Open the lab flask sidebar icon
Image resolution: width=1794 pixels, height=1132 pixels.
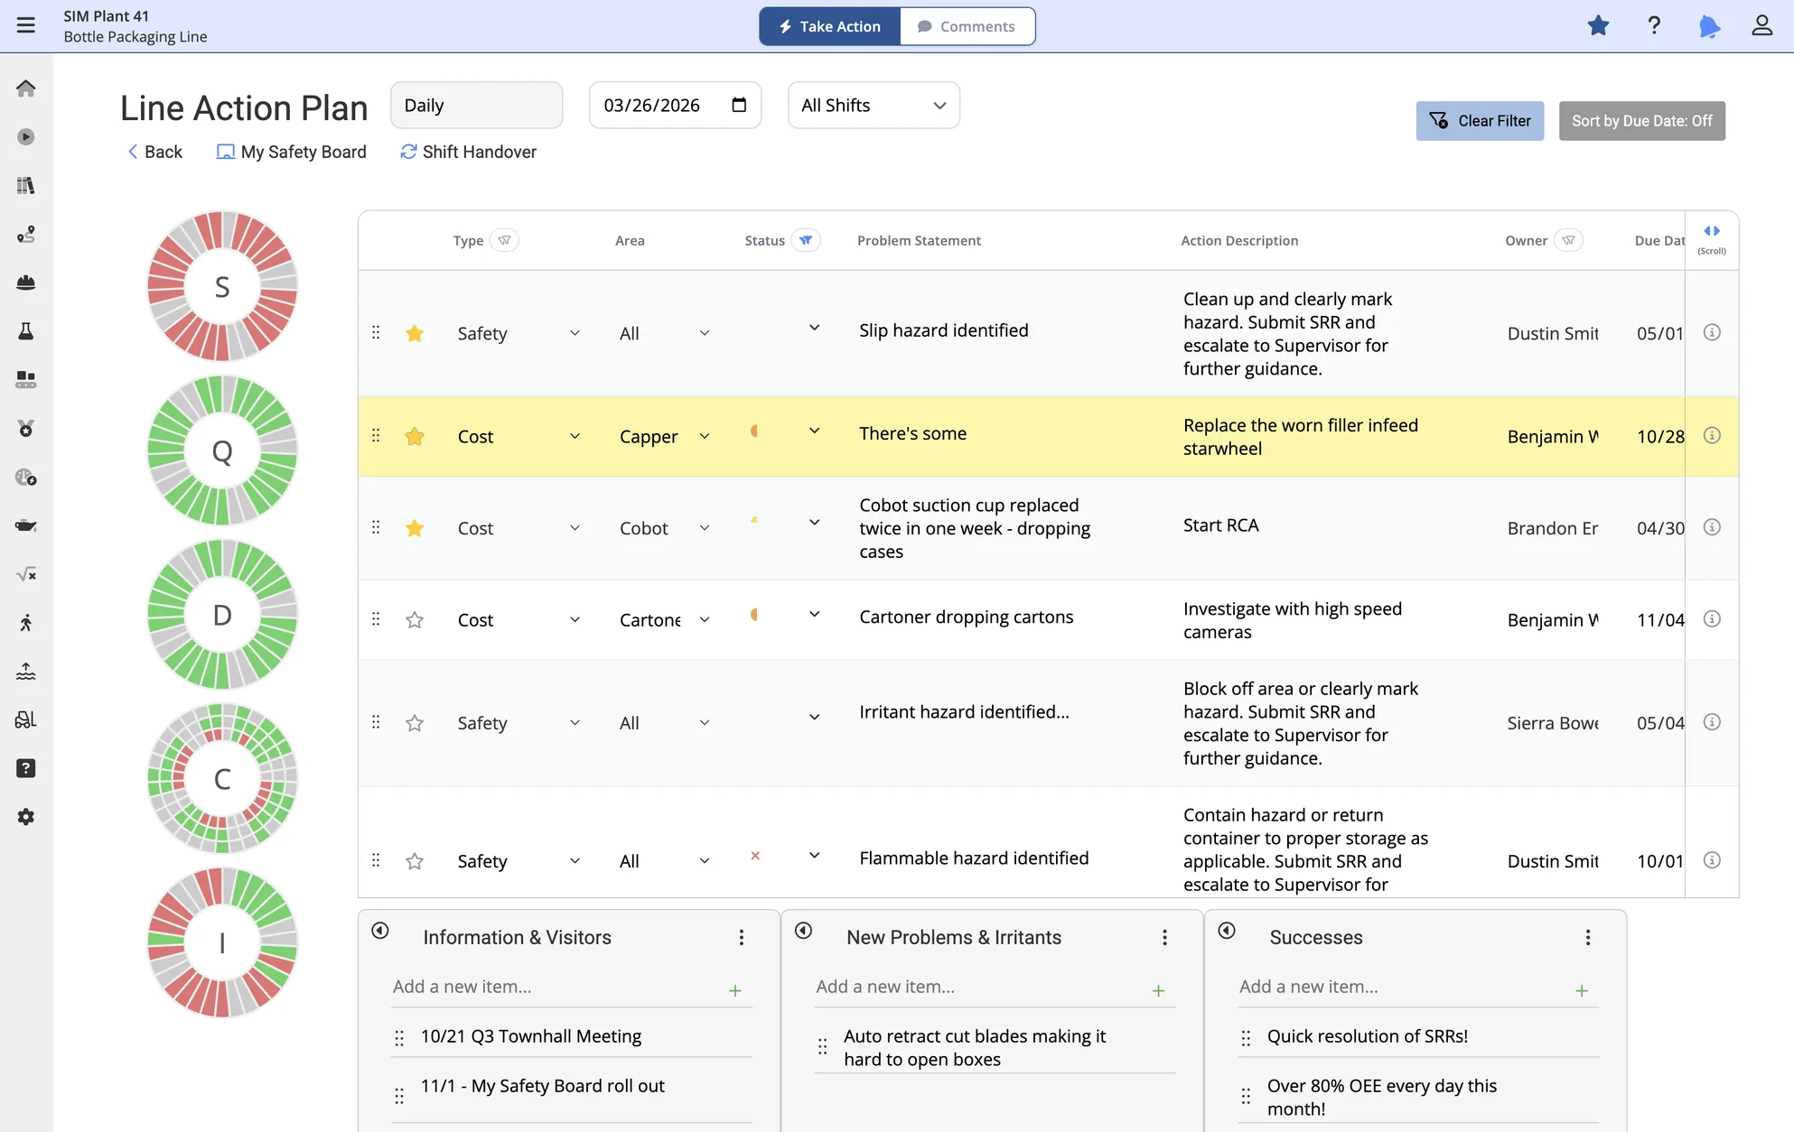pyautogui.click(x=26, y=331)
